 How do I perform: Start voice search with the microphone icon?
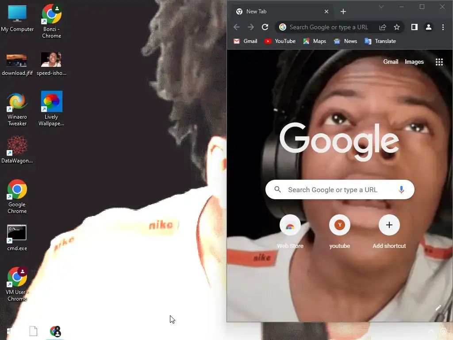[401, 189]
